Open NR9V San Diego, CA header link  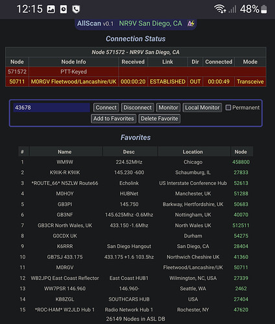(150, 23)
